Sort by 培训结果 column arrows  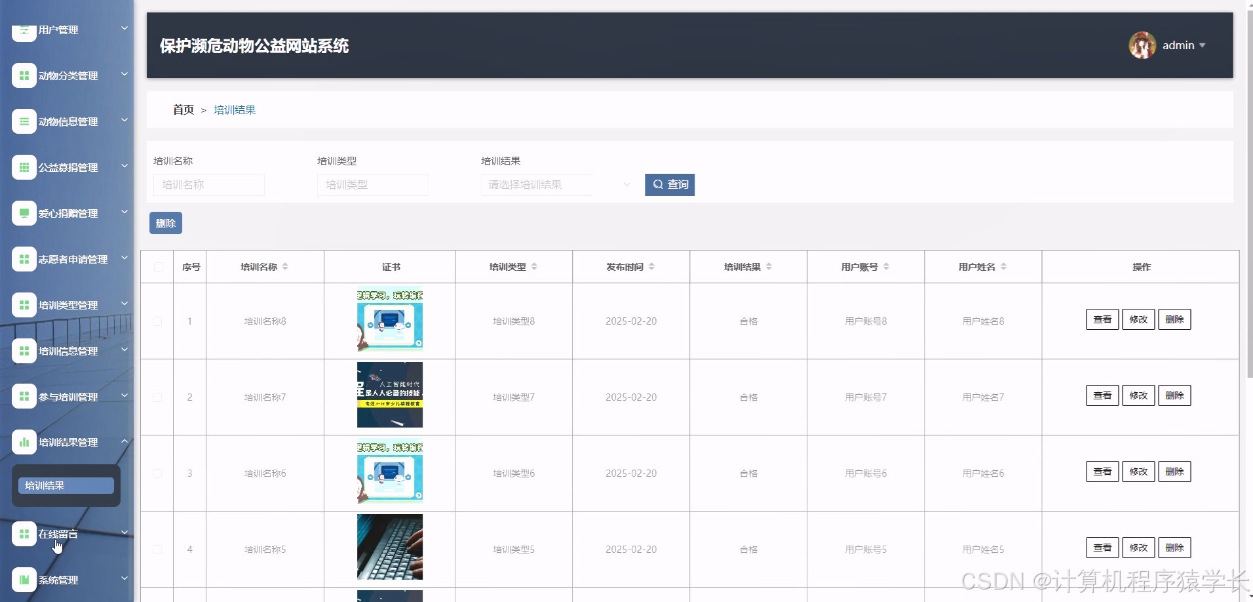pos(769,267)
